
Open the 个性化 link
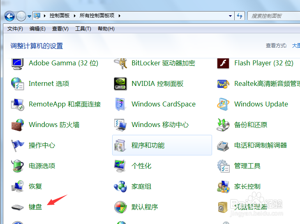[x=141, y=166]
